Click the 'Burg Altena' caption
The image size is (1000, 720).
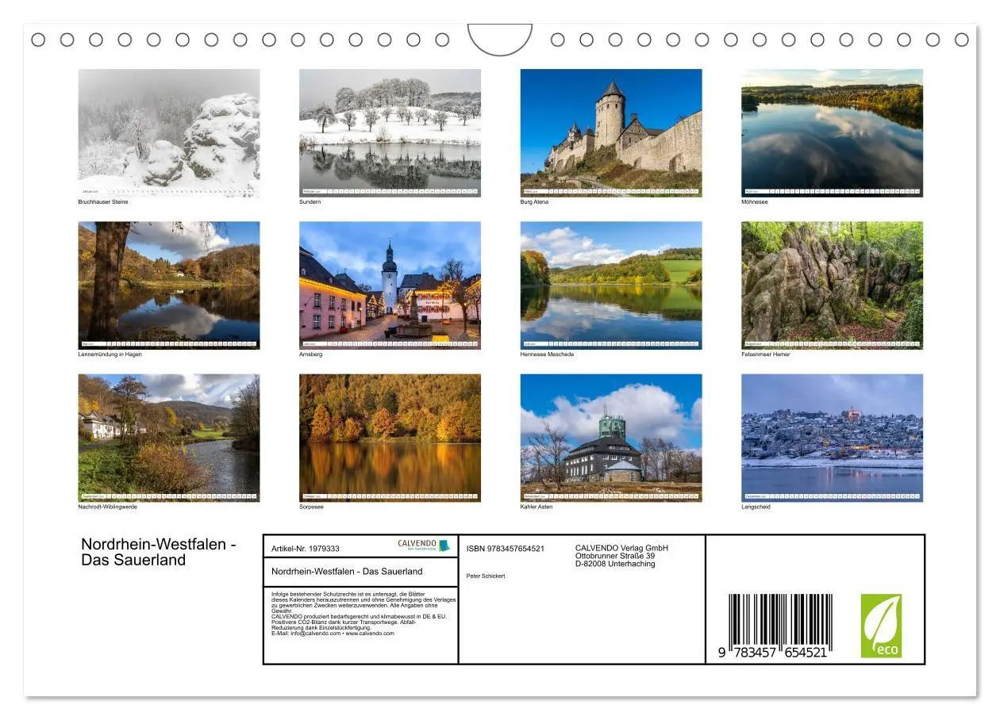[x=535, y=201]
